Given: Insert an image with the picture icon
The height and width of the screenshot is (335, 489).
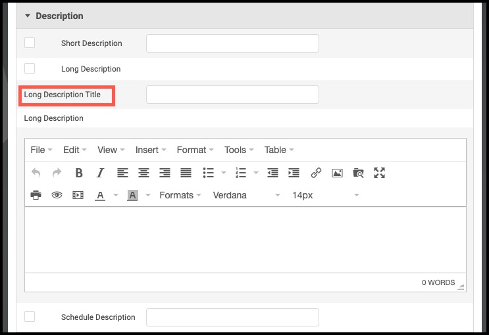Looking at the screenshot, I should (337, 173).
